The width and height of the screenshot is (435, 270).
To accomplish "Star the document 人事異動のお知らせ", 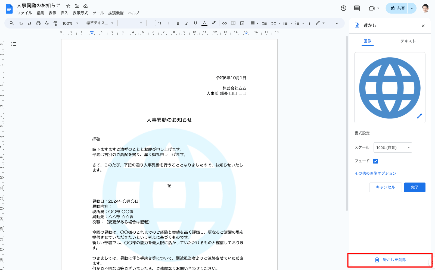I will pos(68,6).
